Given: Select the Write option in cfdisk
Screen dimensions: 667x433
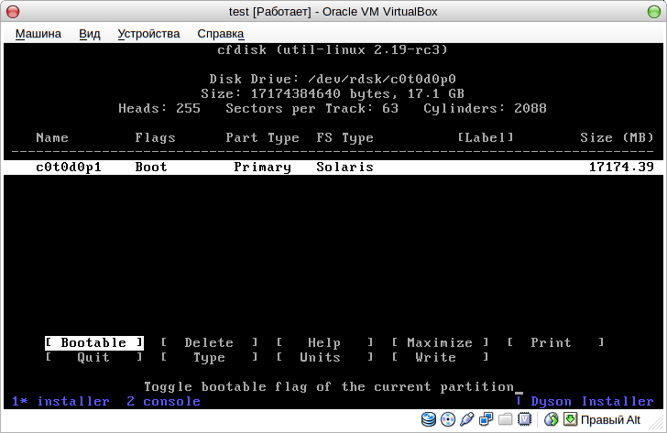Looking at the screenshot, I should point(440,357).
